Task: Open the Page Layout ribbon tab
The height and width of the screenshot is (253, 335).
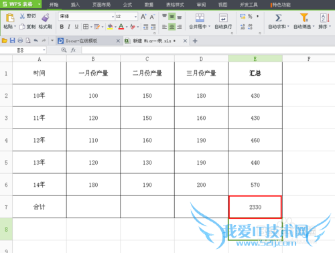Action: [x=101, y=5]
